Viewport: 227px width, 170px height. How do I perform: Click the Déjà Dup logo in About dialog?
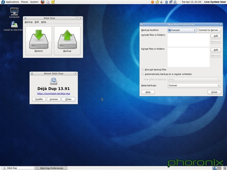[x=54, y=81]
